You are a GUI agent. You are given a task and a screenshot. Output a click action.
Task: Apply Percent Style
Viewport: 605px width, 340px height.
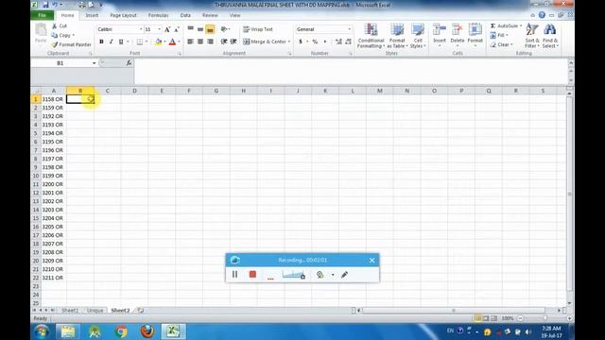click(315, 42)
